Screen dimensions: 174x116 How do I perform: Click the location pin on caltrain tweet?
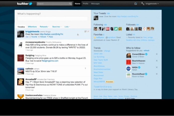[x=85, y=68]
